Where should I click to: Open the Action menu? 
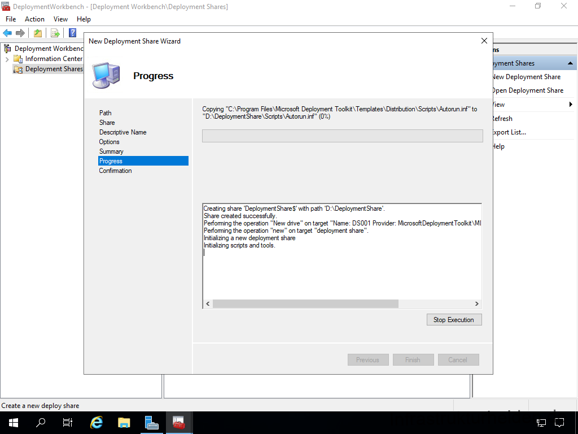tap(34, 19)
